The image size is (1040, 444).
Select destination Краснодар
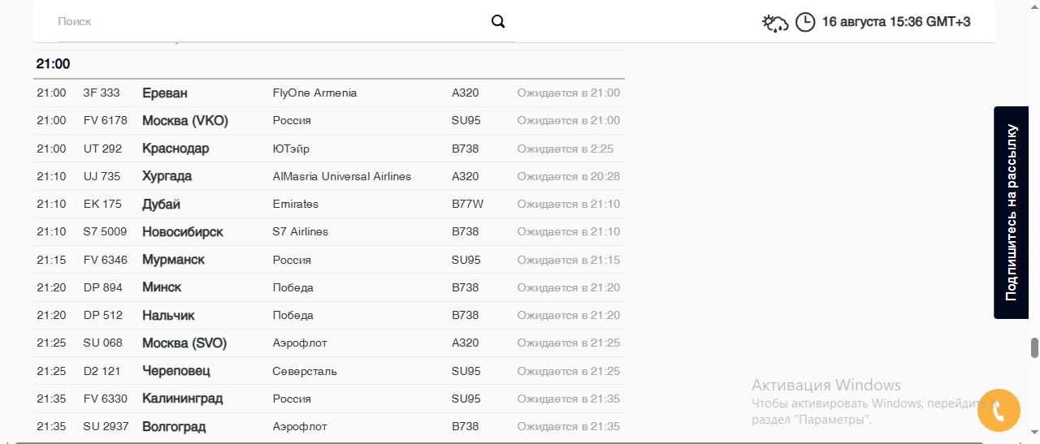pyautogui.click(x=175, y=149)
